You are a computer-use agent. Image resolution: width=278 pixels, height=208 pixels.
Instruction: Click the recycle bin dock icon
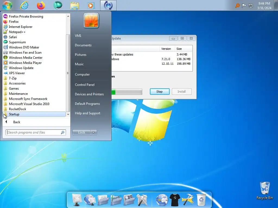click(201, 200)
